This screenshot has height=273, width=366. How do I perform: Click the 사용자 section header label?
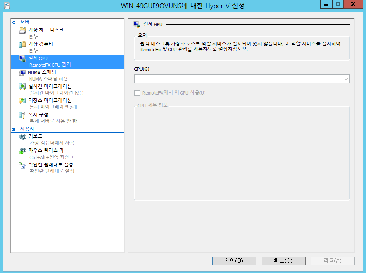coord(27,128)
